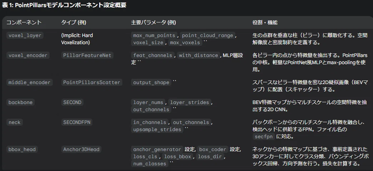The height and width of the screenshot is (171, 373).
Task: Click the 'タイプ (例)' column header
Action: [74, 22]
